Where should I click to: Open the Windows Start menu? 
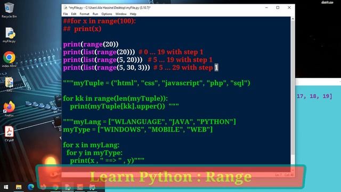[6, 187]
